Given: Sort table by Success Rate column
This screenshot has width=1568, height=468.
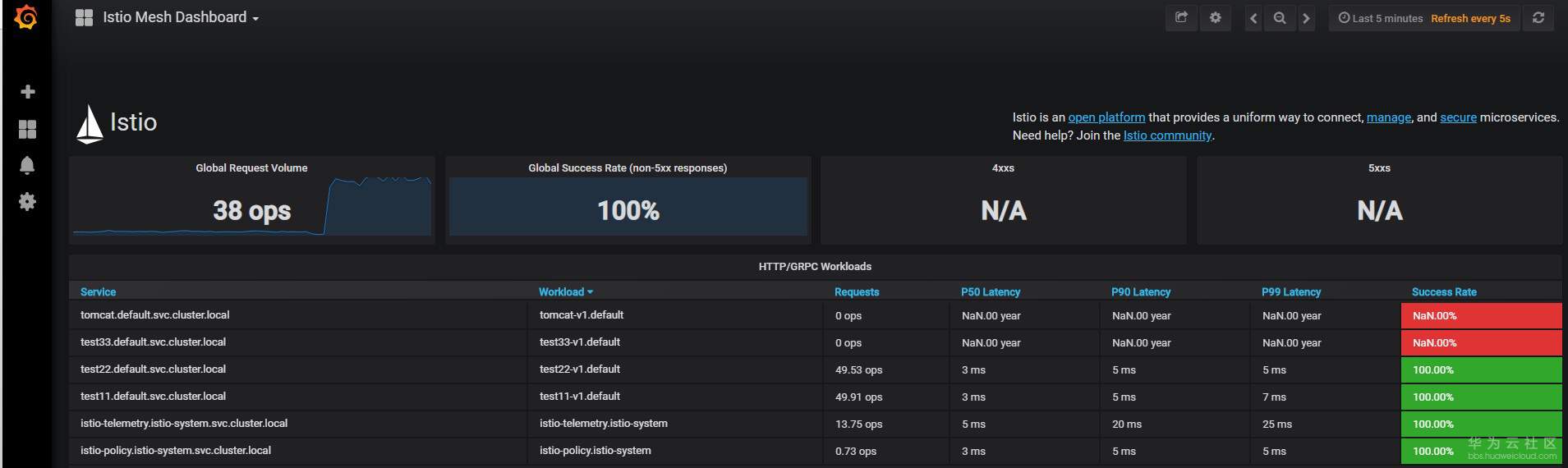Looking at the screenshot, I should click(1443, 291).
